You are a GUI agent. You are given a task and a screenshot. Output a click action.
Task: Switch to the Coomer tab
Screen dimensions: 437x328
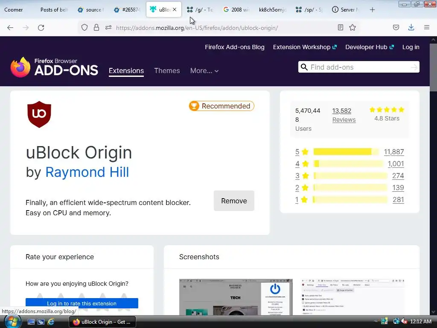[17, 10]
